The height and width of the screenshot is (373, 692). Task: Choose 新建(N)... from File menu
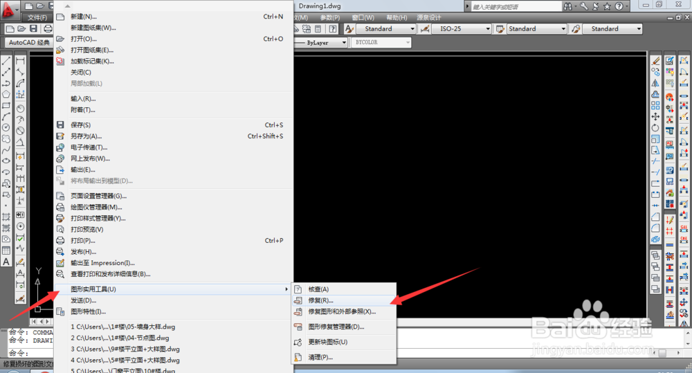[173, 17]
